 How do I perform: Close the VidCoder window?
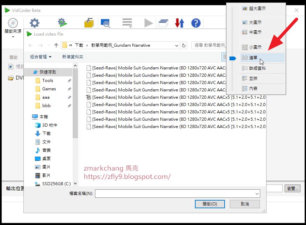pyautogui.click(x=297, y=10)
